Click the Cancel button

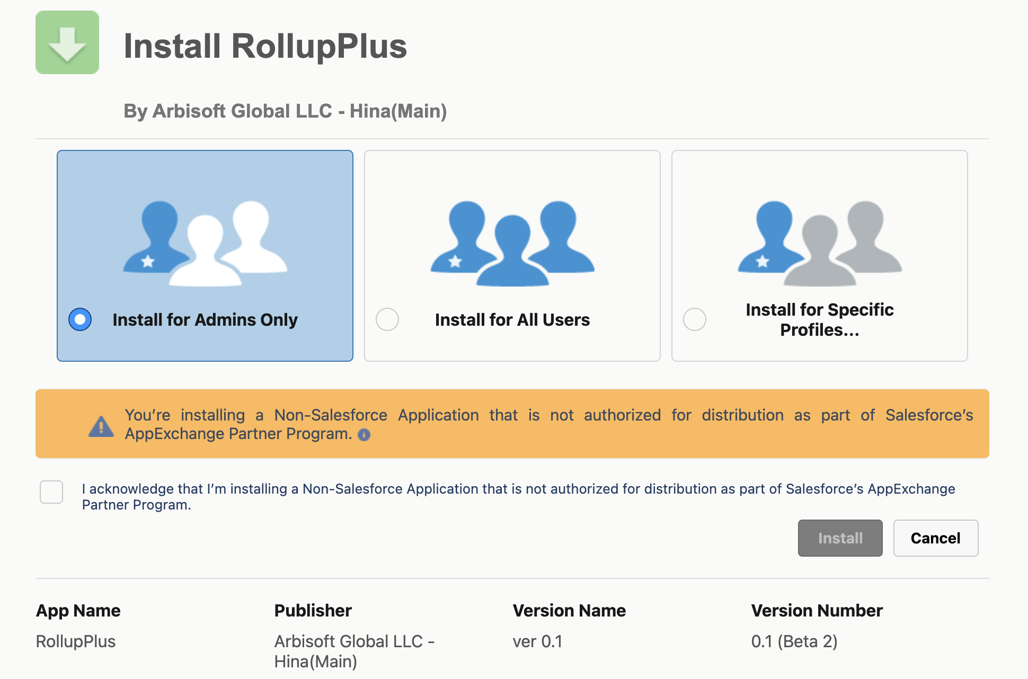(x=936, y=538)
